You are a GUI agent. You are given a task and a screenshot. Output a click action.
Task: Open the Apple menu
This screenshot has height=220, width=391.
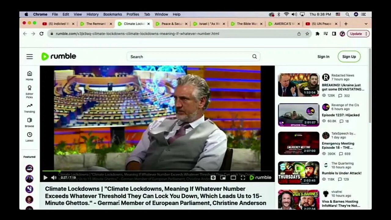click(x=26, y=14)
